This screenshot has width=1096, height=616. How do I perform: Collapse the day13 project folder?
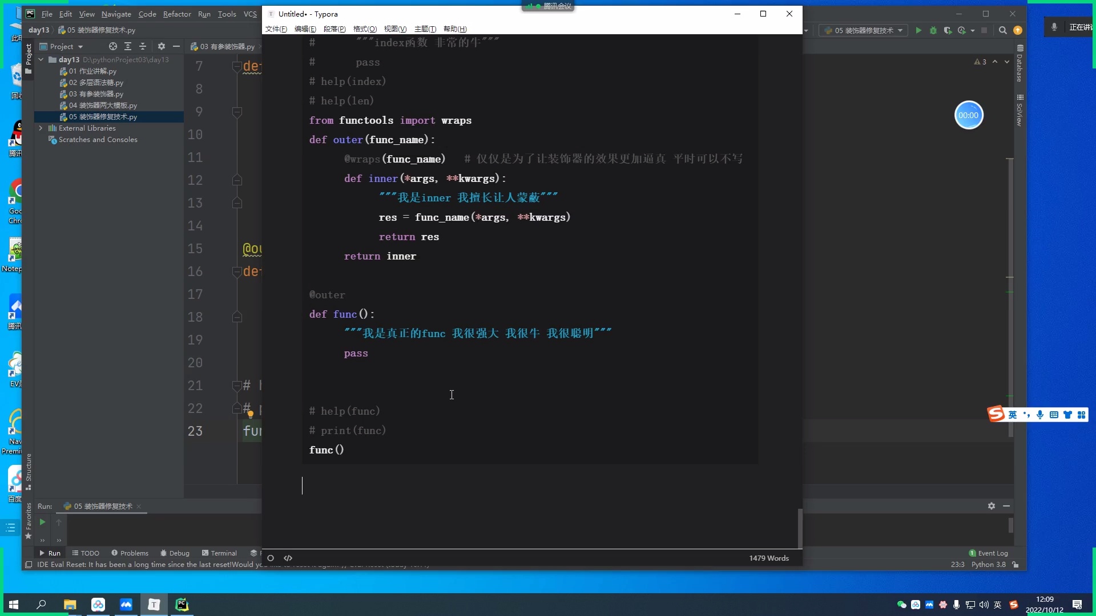pos(41,59)
